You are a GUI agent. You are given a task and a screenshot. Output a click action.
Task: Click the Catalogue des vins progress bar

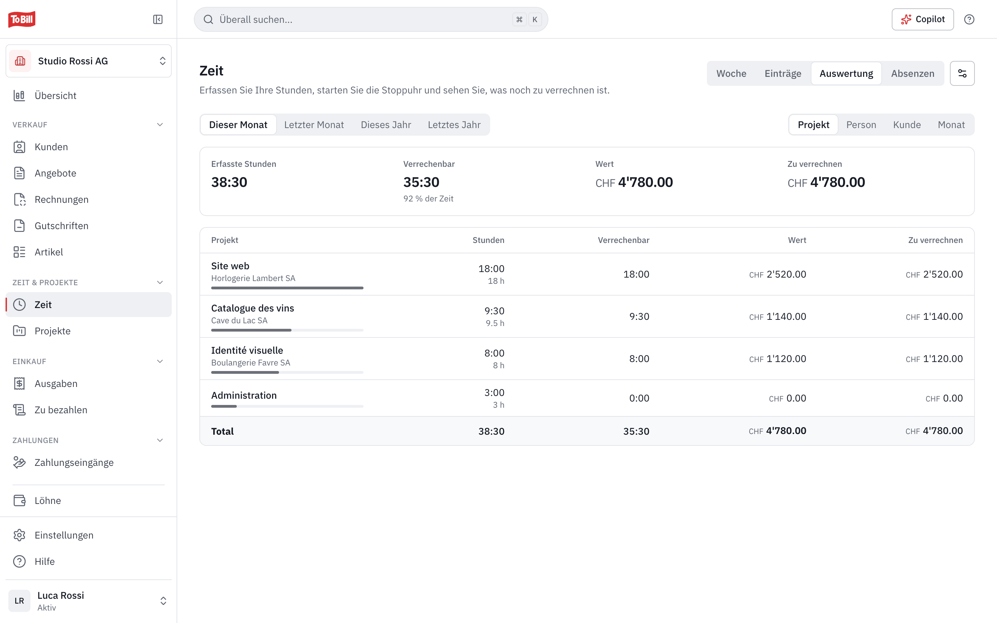(287, 330)
